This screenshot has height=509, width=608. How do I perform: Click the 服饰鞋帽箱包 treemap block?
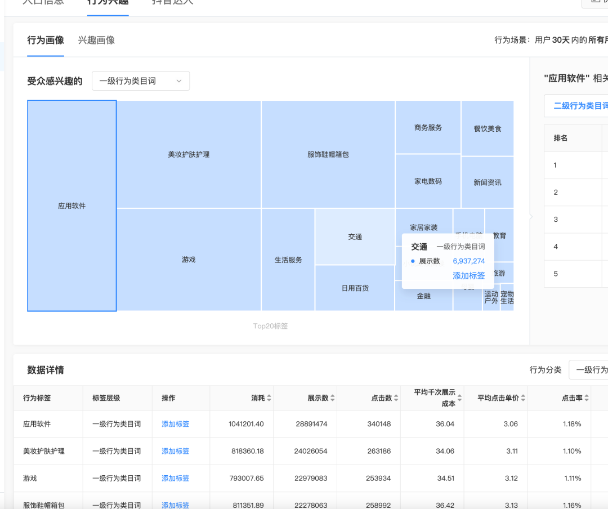328,154
